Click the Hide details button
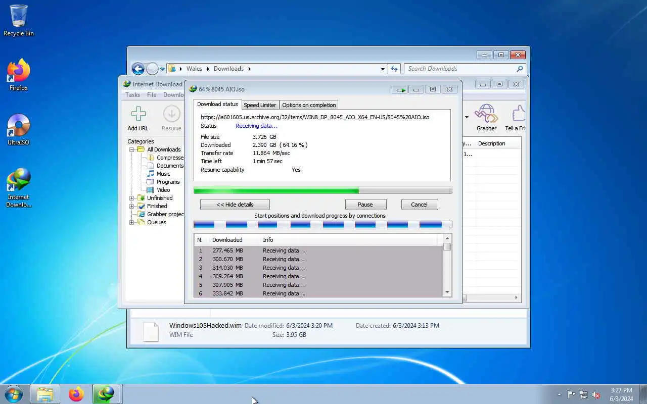647x404 pixels. [235, 205]
